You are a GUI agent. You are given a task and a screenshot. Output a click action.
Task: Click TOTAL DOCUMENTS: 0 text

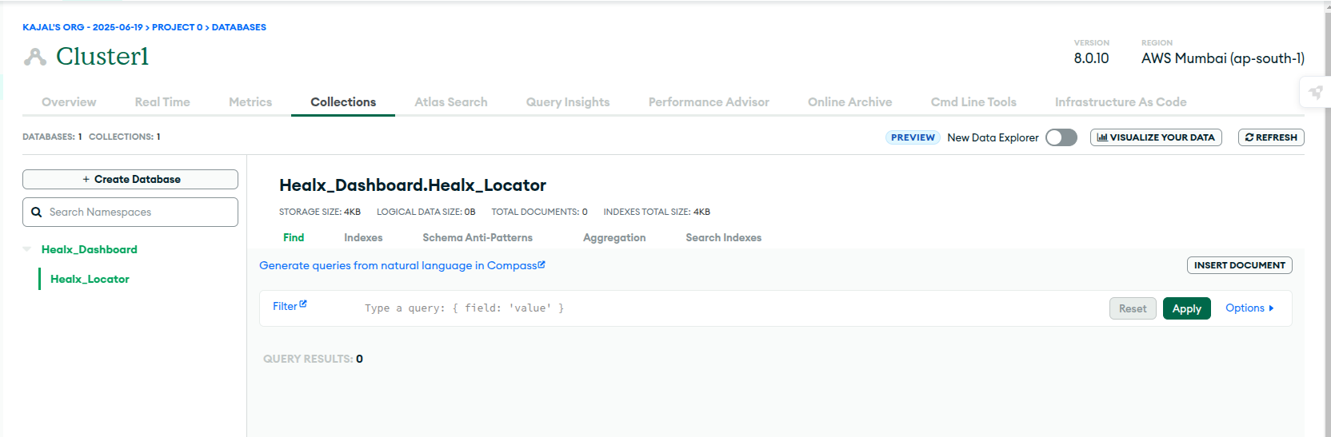tap(539, 212)
